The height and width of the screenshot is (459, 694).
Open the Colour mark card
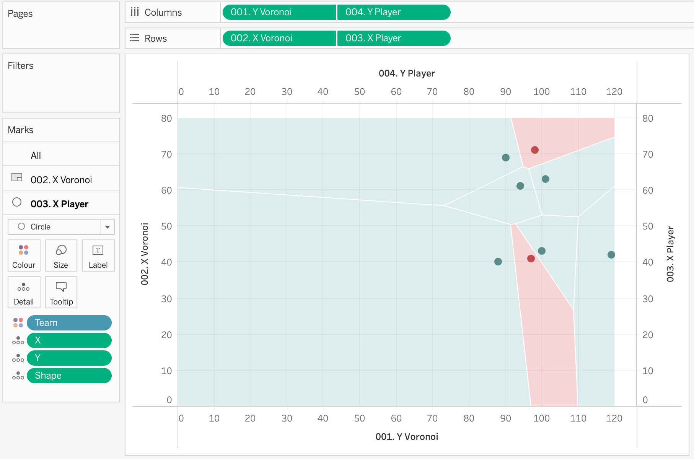pos(24,255)
